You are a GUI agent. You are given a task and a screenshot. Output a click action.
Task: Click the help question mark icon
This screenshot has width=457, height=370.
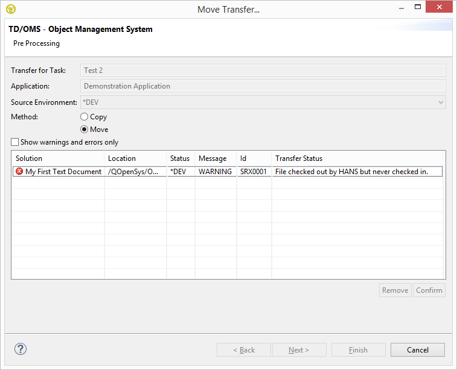pyautogui.click(x=21, y=349)
